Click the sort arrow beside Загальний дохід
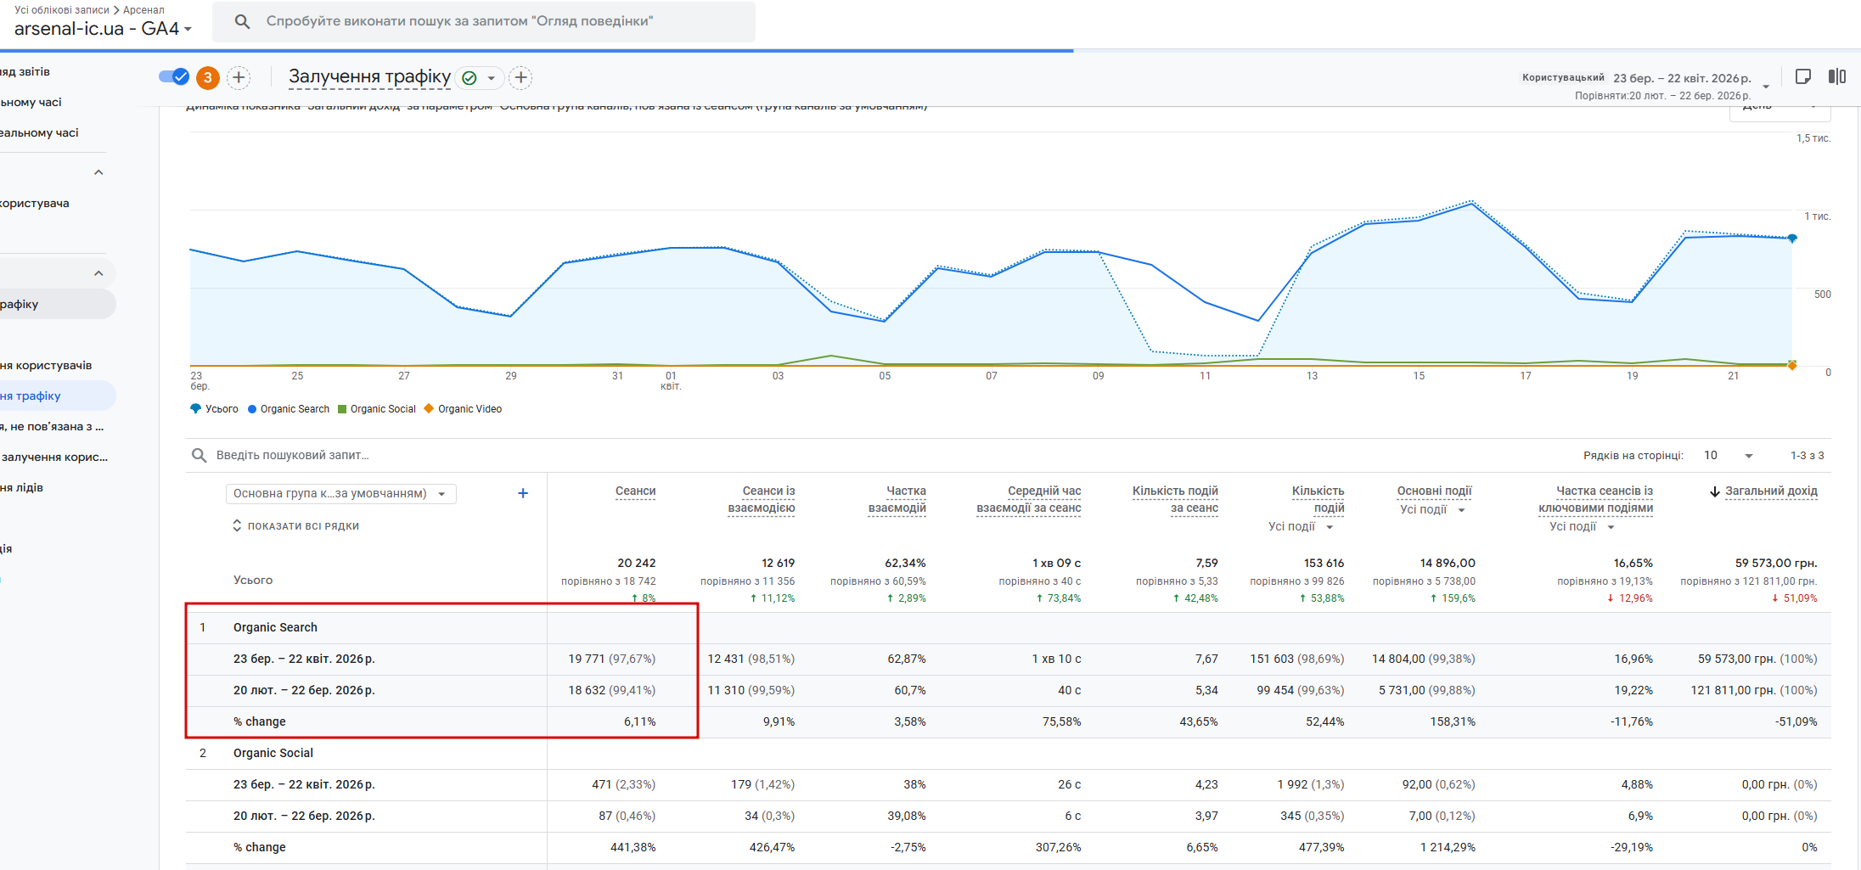The image size is (1861, 870). tap(1714, 491)
